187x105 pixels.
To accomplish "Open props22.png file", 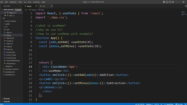I will (x=11, y=58).
